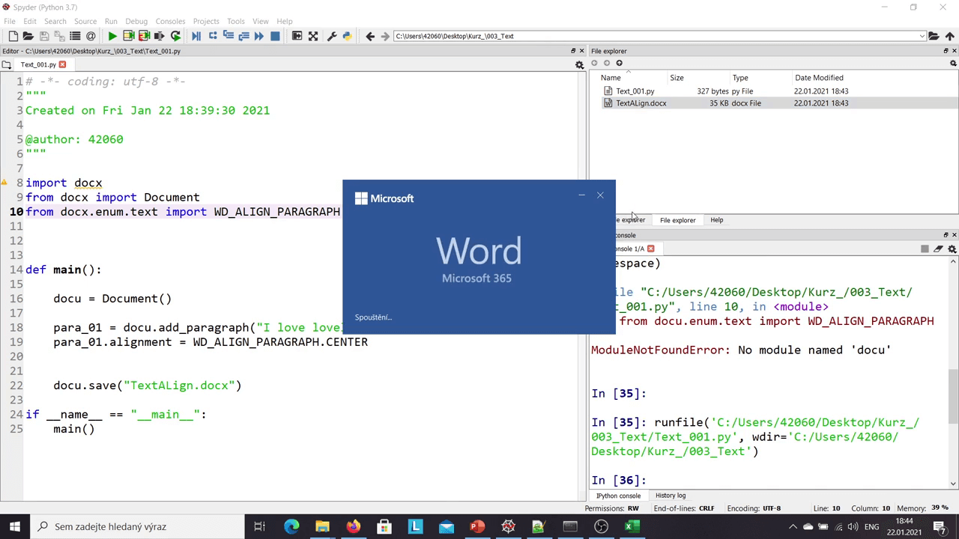
Task: Open the File menu
Action: 10,21
